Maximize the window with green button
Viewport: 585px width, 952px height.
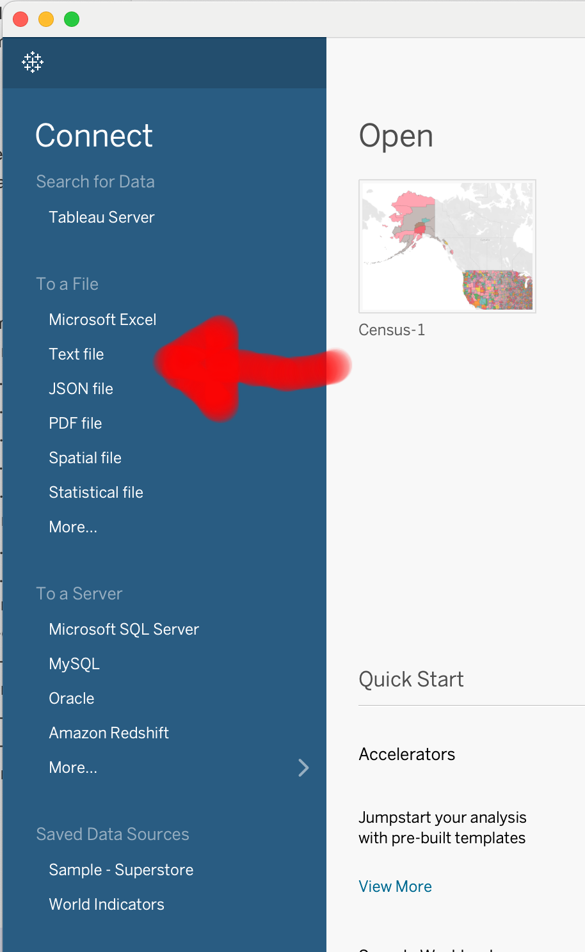coord(72,19)
